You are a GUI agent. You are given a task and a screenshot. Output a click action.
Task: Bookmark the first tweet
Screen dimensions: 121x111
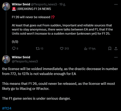click(x=110, y=49)
